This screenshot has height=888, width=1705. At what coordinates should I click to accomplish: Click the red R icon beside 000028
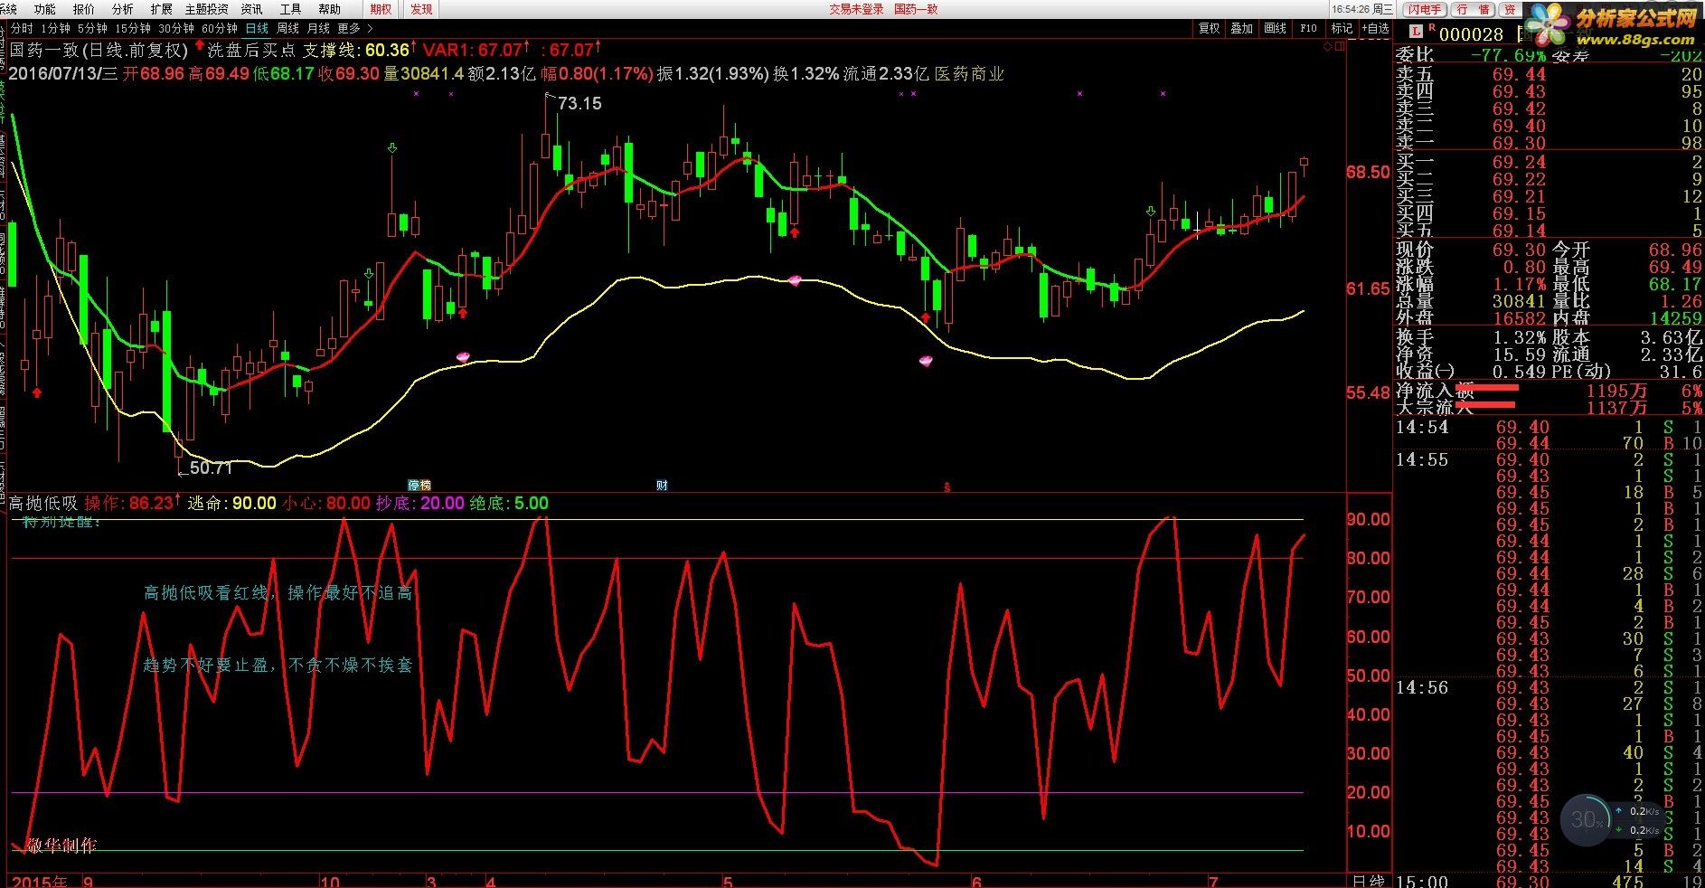click(1431, 29)
